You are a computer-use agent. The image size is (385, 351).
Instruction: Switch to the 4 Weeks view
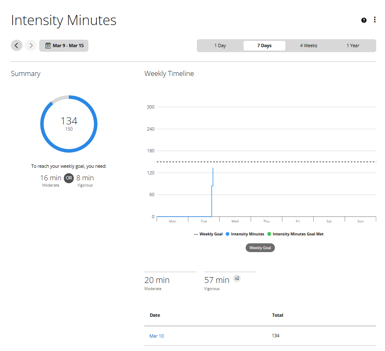point(309,45)
